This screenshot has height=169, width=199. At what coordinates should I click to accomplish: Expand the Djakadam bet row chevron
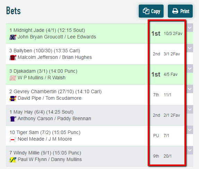[x=190, y=69]
